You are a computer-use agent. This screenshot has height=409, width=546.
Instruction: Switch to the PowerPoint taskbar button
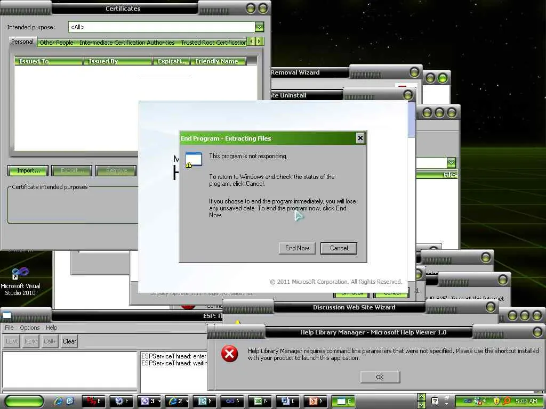[x=316, y=401]
